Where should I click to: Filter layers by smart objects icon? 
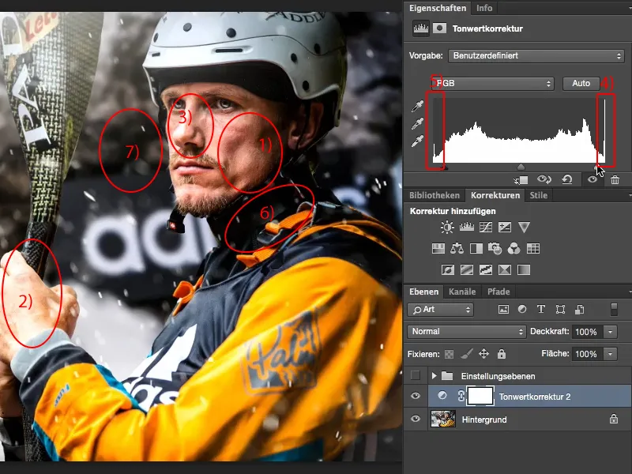tap(579, 309)
